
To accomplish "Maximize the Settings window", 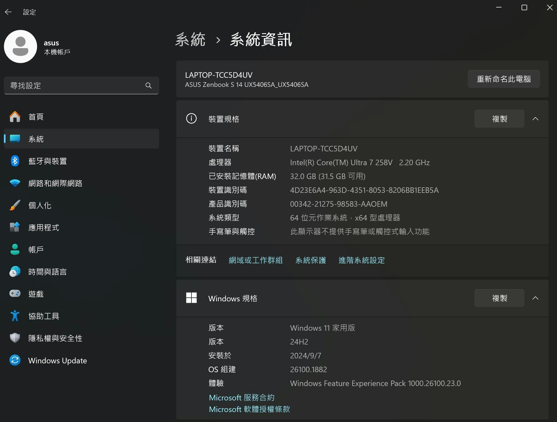I will pyautogui.click(x=524, y=7).
